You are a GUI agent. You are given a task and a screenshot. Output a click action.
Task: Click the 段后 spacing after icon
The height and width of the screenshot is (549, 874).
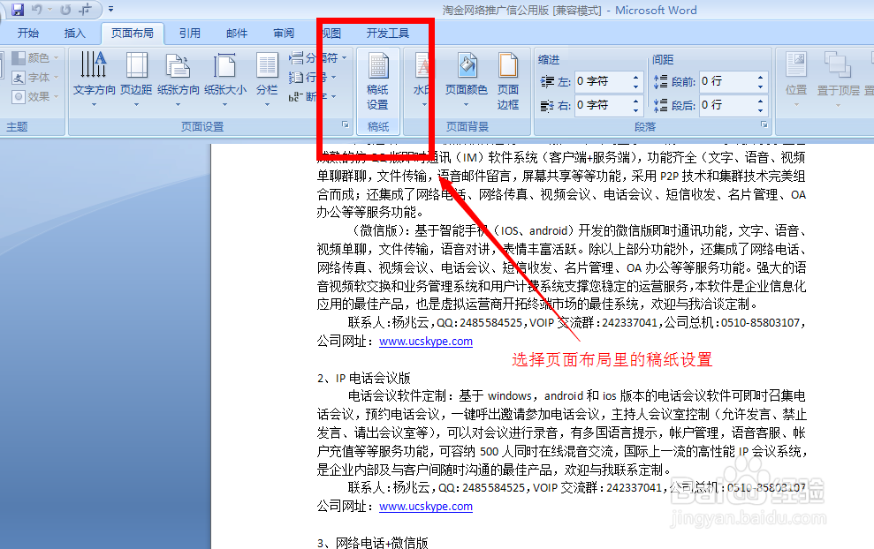point(660,105)
